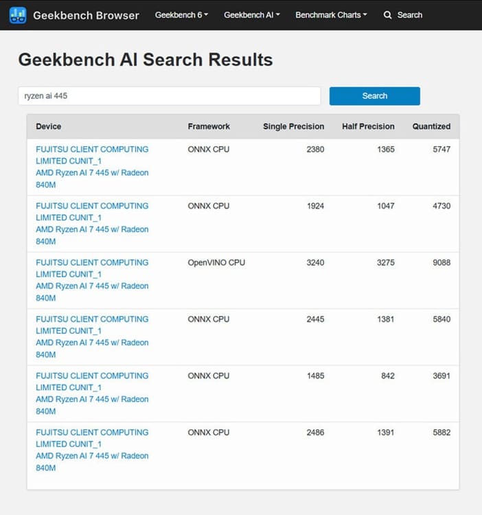Click the Geekbench logo icon
Viewport: 482px width, 515px height.
pos(18,14)
